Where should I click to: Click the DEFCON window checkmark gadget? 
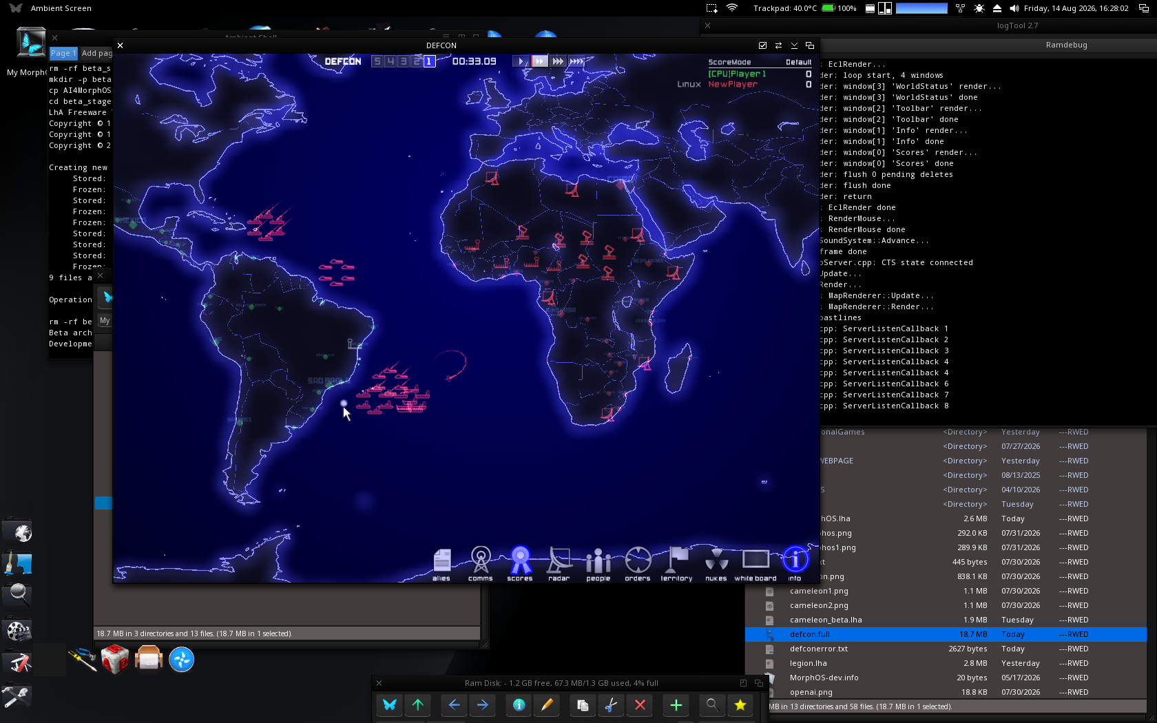tap(762, 45)
